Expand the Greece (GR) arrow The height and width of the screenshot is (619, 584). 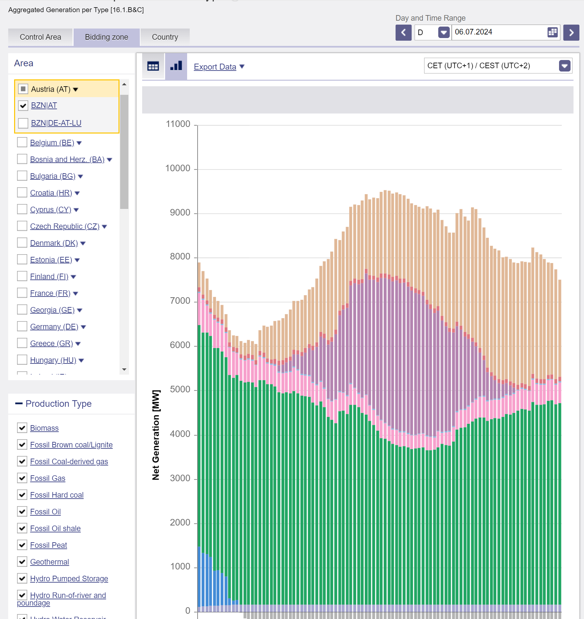pyautogui.click(x=78, y=344)
